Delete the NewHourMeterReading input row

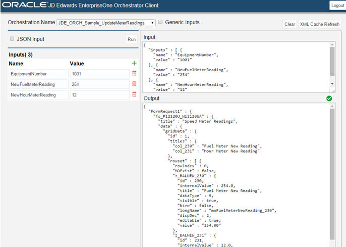(134, 94)
